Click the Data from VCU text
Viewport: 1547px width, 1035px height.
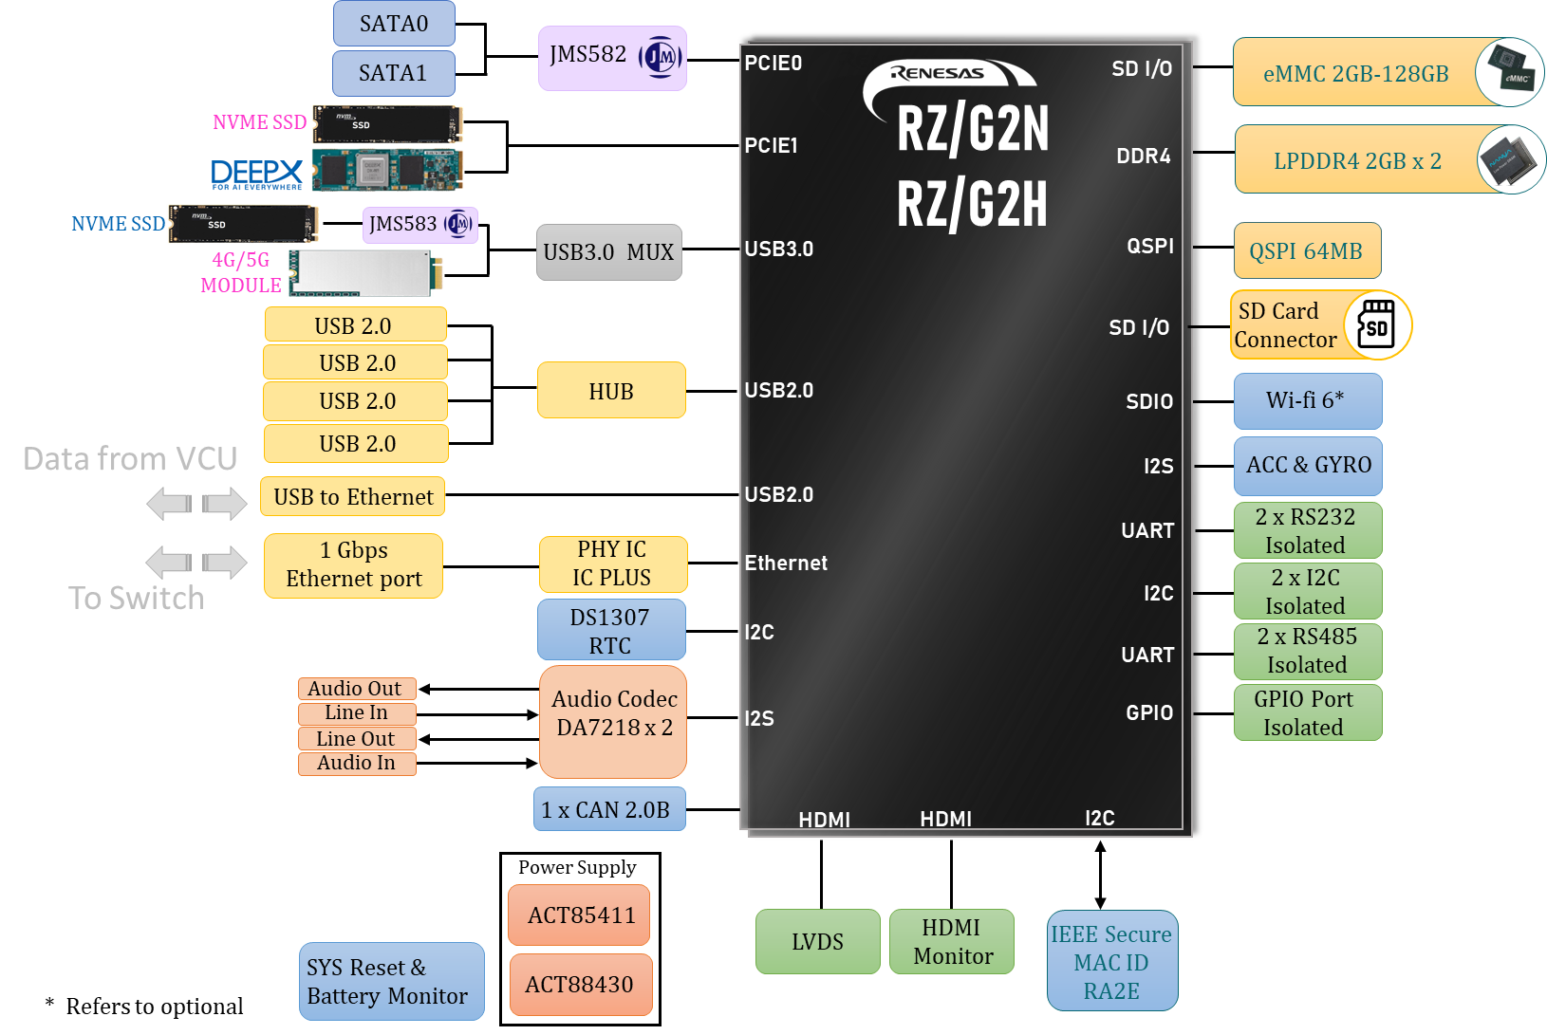(130, 459)
